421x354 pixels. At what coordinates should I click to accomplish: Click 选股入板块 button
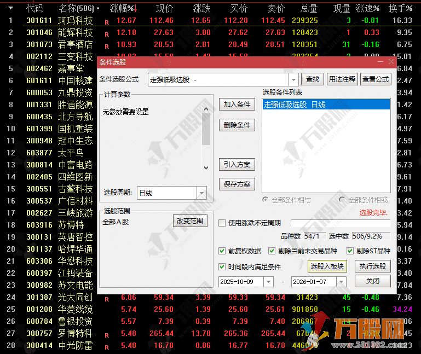tap(327, 266)
